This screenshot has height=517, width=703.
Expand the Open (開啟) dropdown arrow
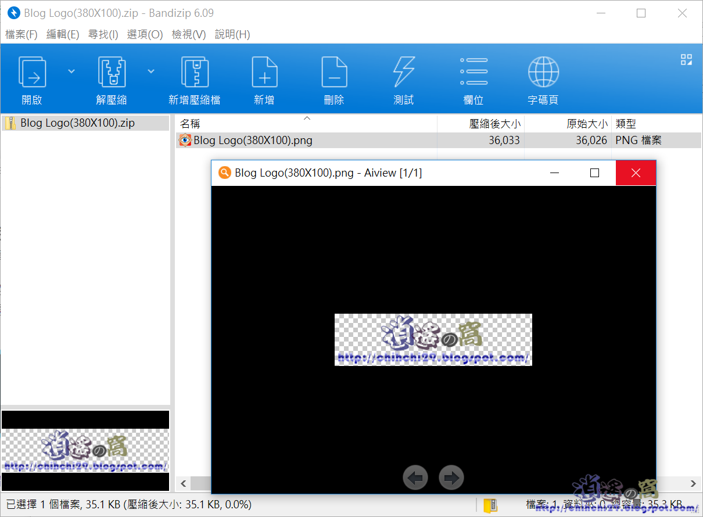click(x=71, y=71)
